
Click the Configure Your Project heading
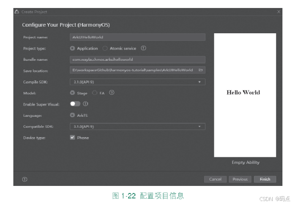(66, 25)
